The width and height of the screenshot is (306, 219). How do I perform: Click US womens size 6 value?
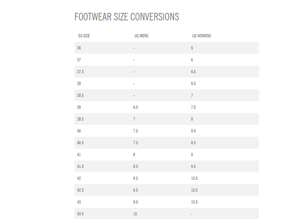coord(192,60)
